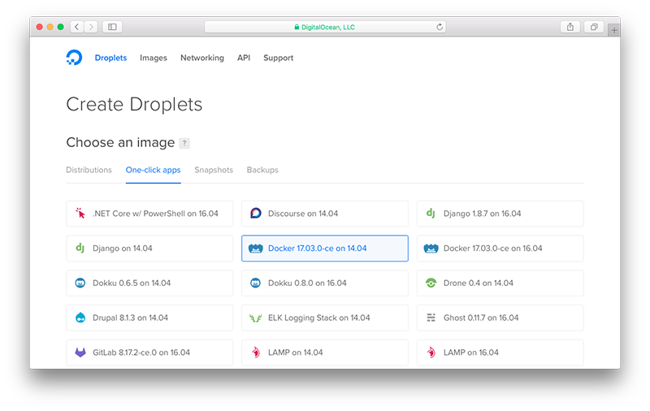Click the .NET Core cursor icon
Viewport: 650px width, 411px height.
(80, 213)
